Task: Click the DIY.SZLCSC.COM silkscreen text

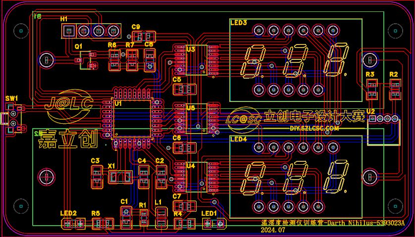Action: 314,129
